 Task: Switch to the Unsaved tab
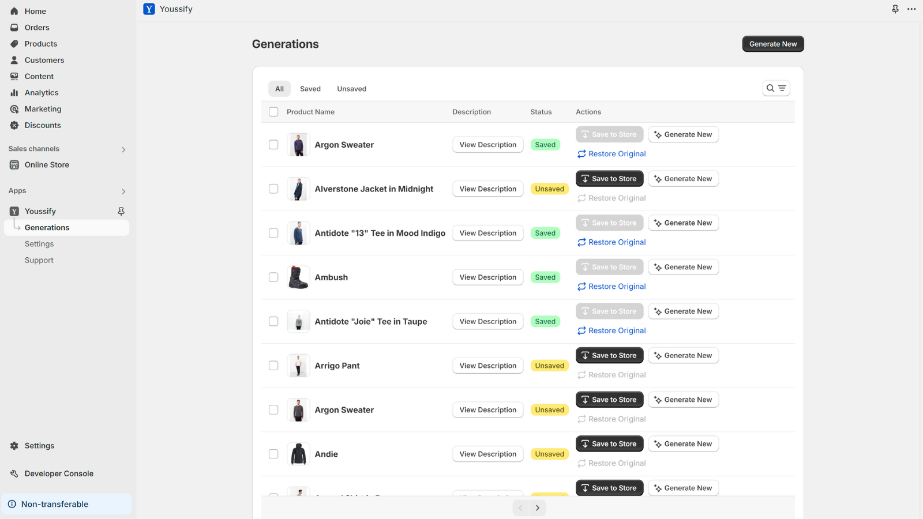click(x=351, y=88)
